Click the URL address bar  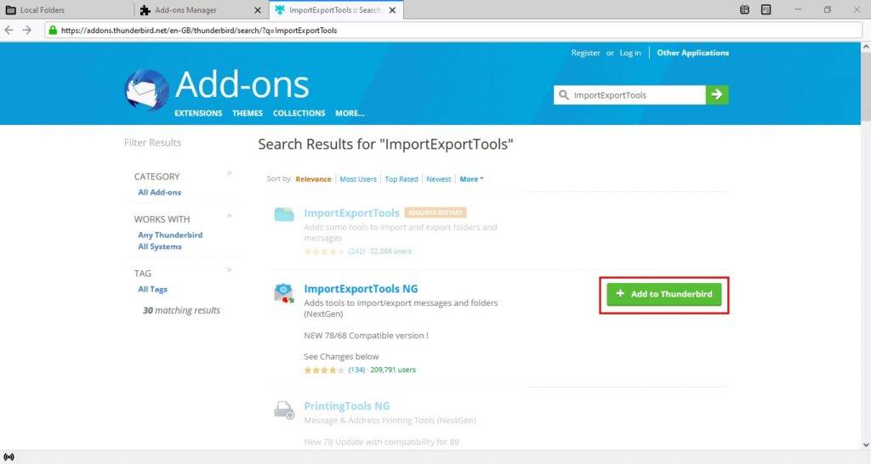tap(453, 30)
